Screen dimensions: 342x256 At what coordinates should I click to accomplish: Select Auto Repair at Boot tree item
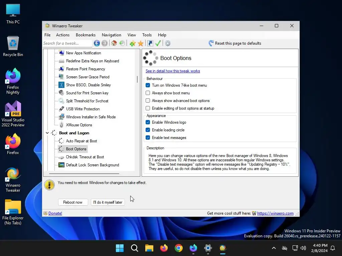[x=81, y=141]
